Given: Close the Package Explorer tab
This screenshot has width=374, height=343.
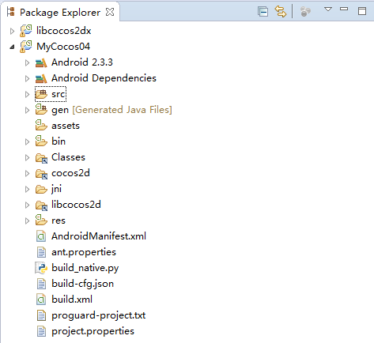Looking at the screenshot, I should (110, 12).
